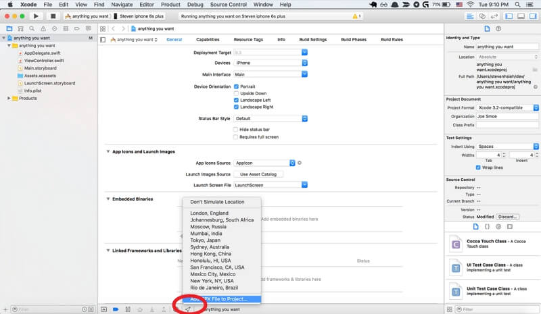541x314 pixels.
Task: Go forward in editor history
Action: coord(123,28)
